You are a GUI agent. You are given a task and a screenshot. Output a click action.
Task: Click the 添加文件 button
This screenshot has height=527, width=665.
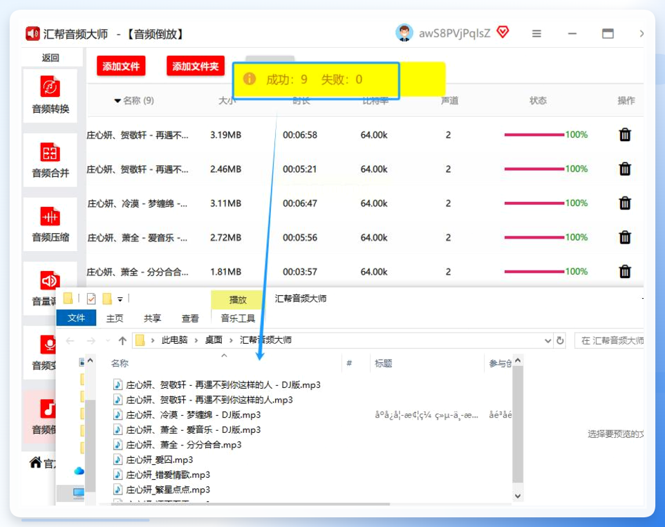(x=121, y=66)
